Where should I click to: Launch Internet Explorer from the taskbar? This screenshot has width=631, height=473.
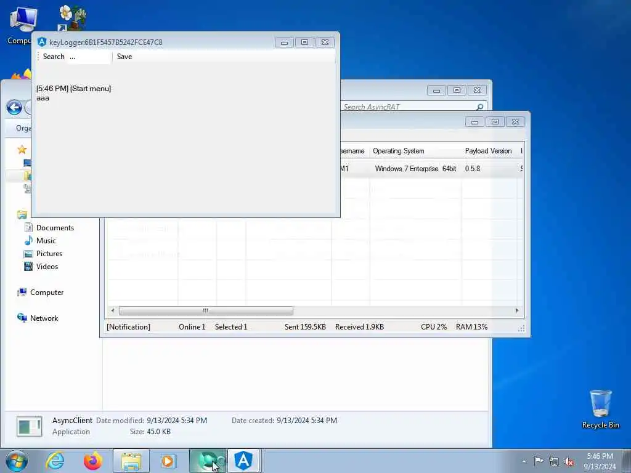(55, 461)
